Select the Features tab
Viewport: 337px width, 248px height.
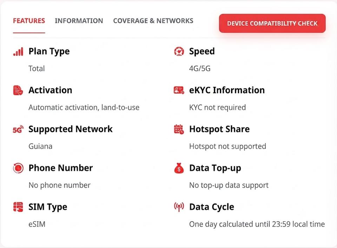[x=29, y=21]
